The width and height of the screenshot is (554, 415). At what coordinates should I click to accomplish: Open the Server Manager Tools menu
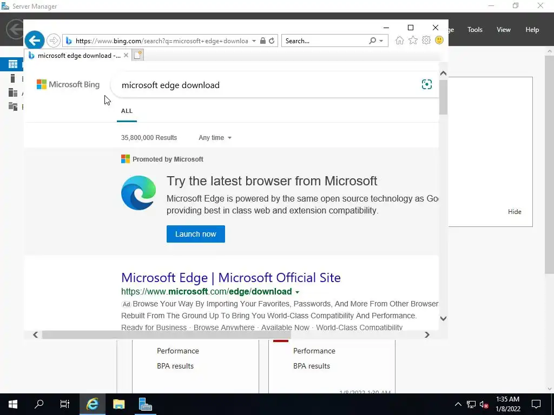[x=474, y=30]
